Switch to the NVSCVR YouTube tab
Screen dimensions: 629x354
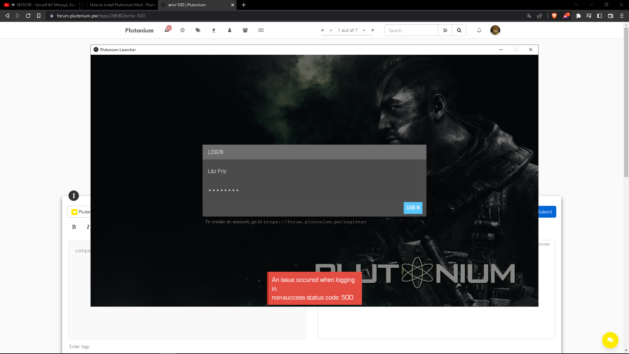pos(40,5)
